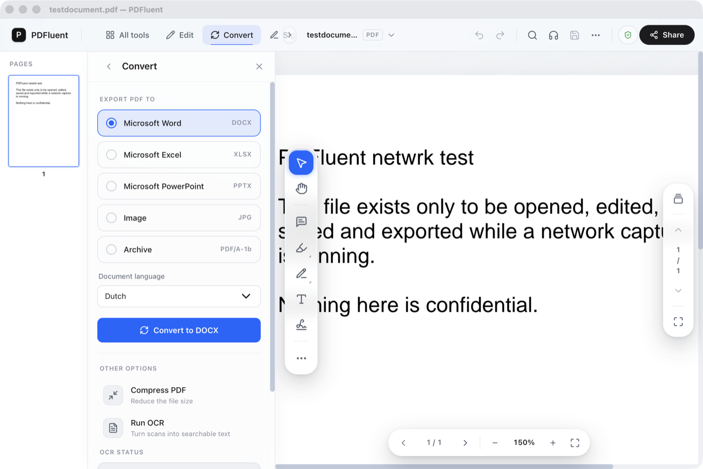Select the signature tool
This screenshot has width=703, height=469.
pyautogui.click(x=301, y=325)
